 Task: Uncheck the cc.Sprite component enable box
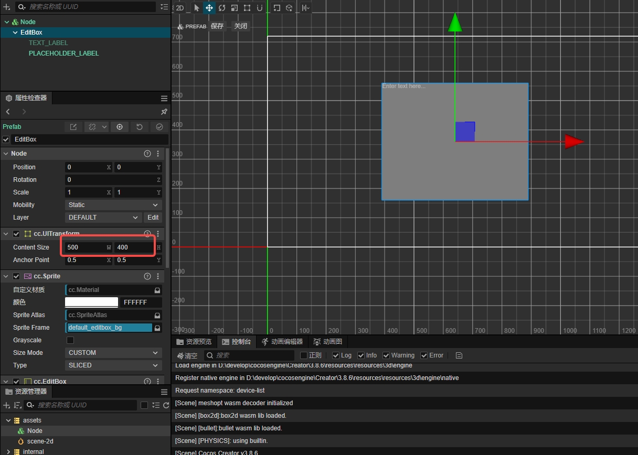click(x=16, y=276)
